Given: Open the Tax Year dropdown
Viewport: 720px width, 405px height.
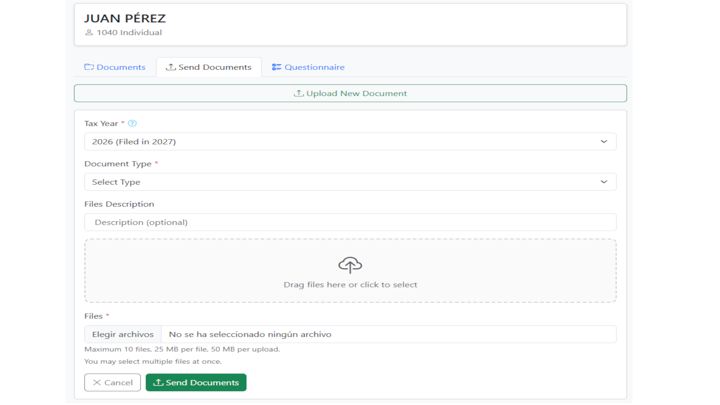Looking at the screenshot, I should click(350, 142).
